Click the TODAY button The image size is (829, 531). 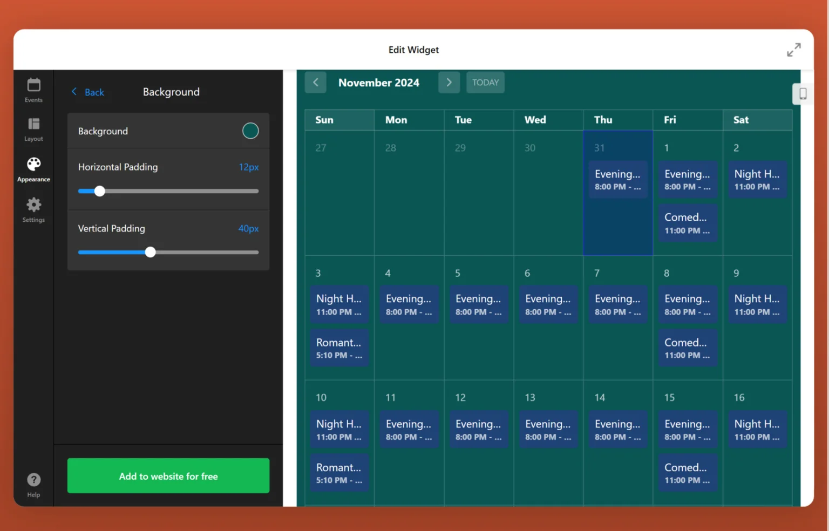[x=485, y=83]
